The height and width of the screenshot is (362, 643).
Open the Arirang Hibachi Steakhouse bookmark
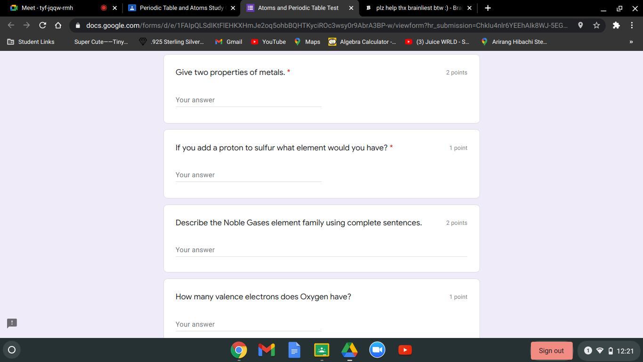tap(513, 42)
